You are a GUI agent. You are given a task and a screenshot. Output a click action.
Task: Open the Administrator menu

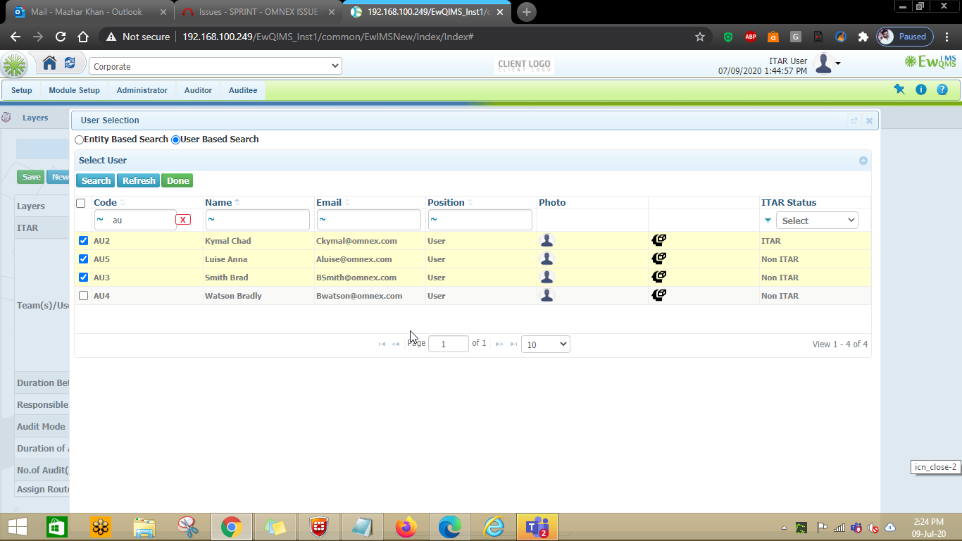click(142, 90)
